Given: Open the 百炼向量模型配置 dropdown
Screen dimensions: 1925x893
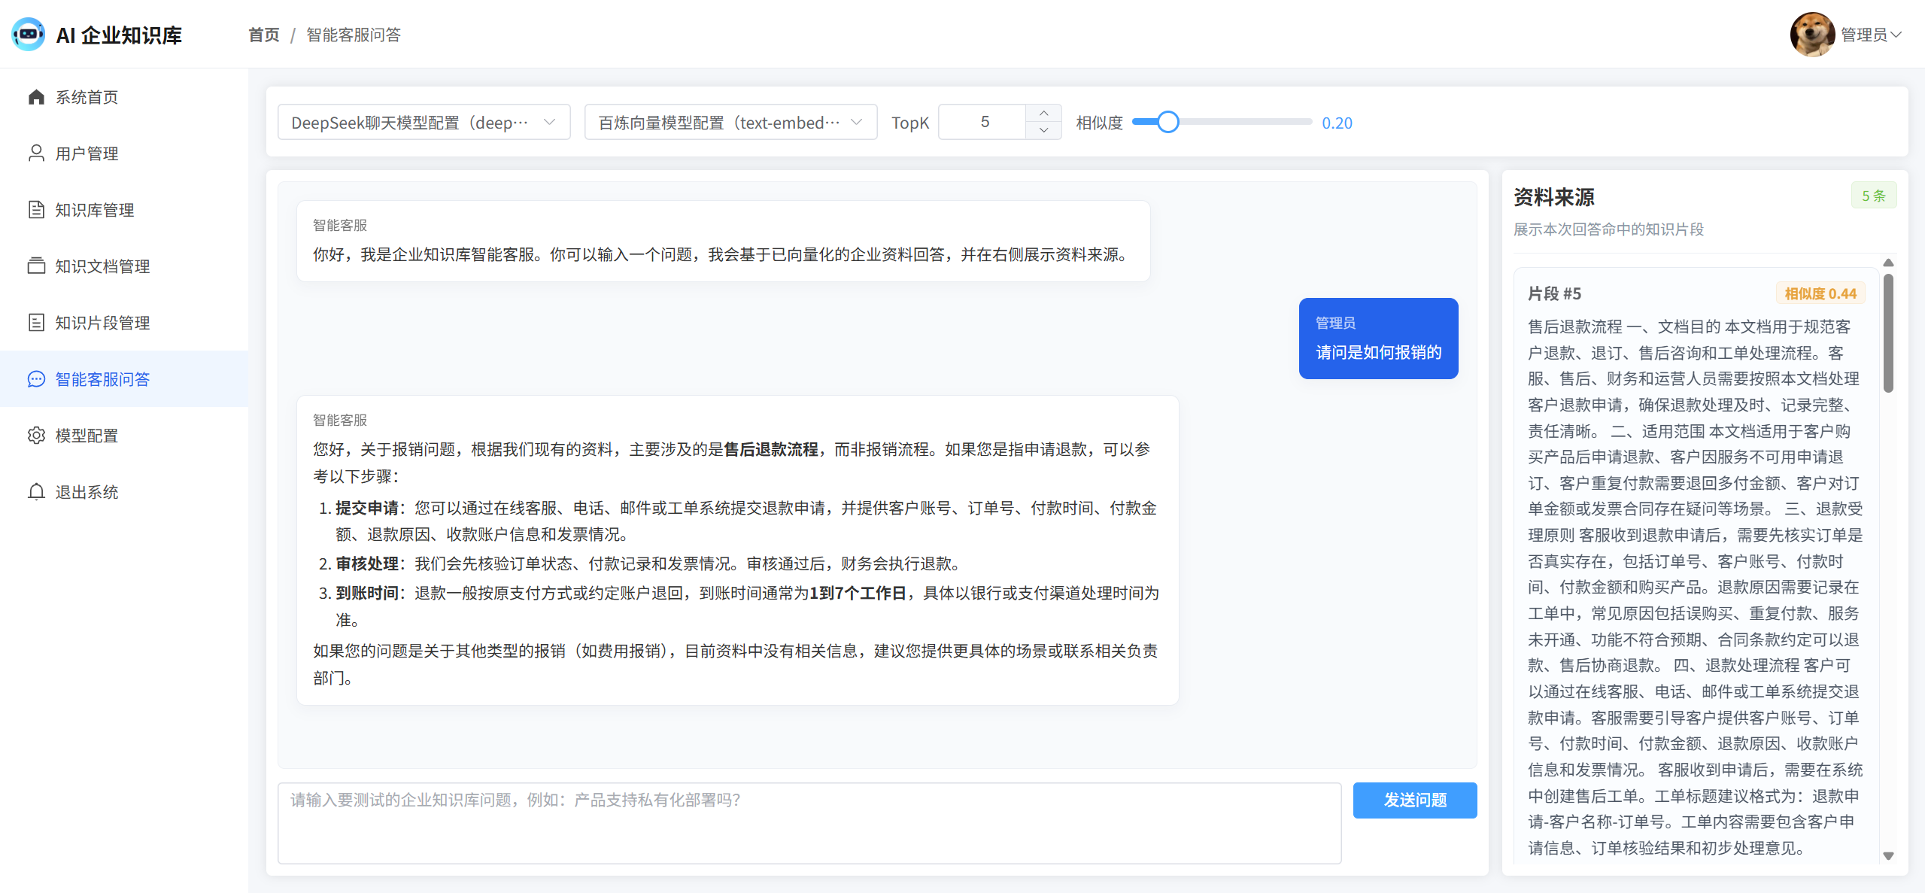Looking at the screenshot, I should [730, 122].
